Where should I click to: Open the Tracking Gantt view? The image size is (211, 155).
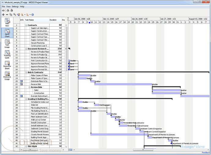pos(7,54)
